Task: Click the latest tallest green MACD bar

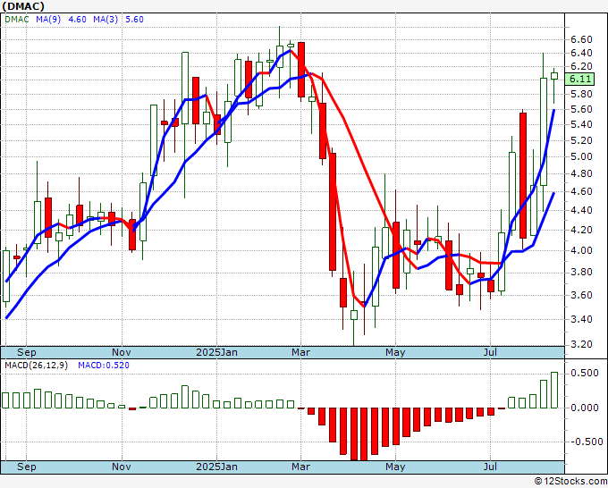Action: click(x=554, y=390)
